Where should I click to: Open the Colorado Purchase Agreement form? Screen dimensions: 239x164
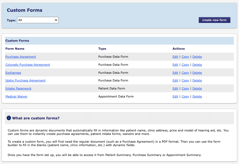point(28,65)
